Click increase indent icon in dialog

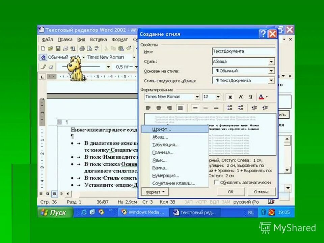point(265,108)
